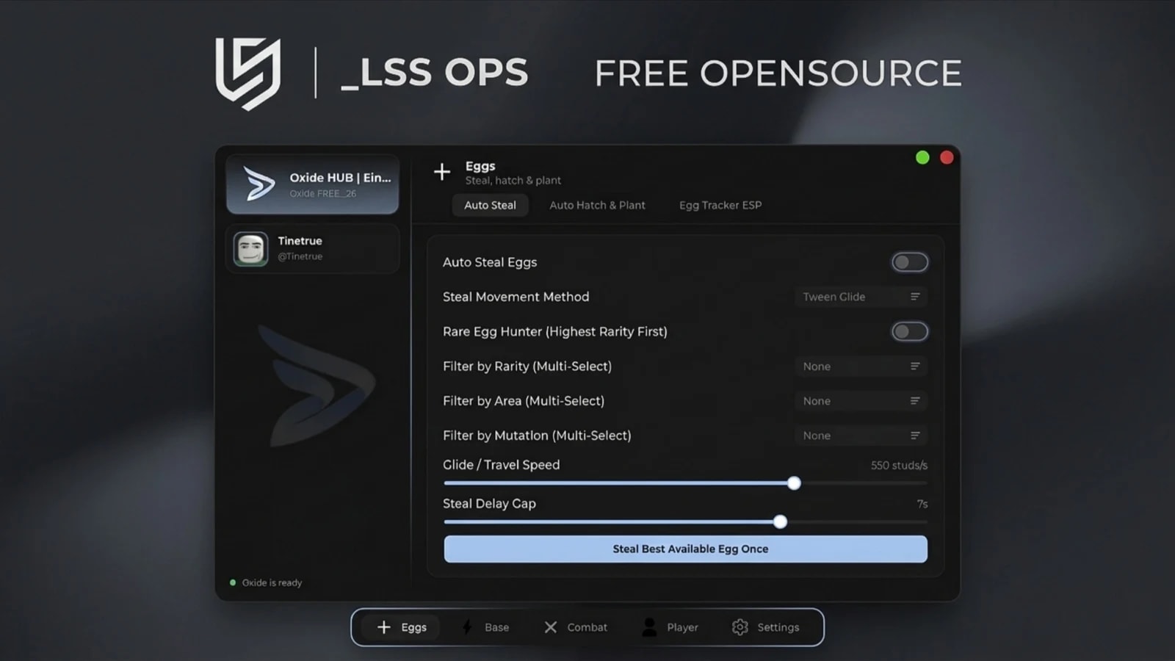Screen dimensions: 1175x661
Task: Click the Glide / Travel Speed slider handle
Action: click(x=794, y=483)
